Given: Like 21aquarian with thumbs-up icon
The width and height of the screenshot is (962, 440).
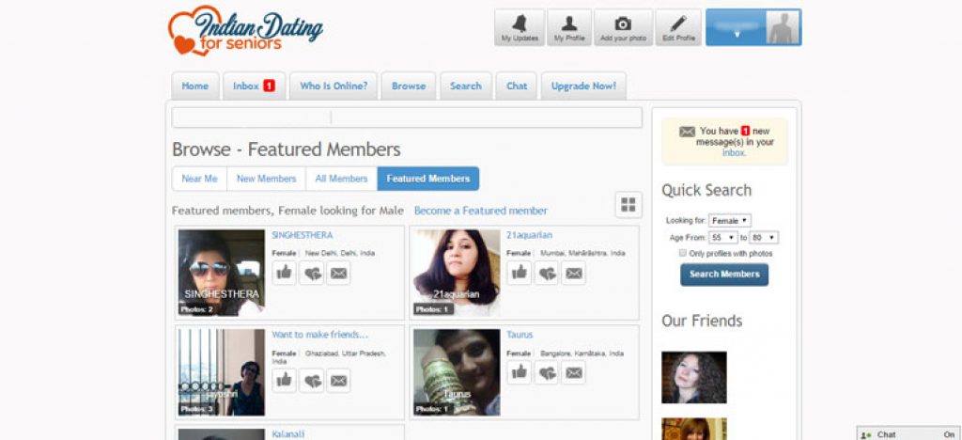Looking at the screenshot, I should click(x=519, y=273).
